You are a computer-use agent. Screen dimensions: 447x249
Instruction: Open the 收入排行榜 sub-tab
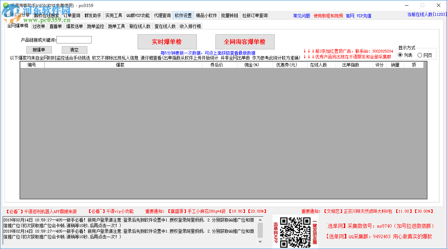tap(190, 26)
